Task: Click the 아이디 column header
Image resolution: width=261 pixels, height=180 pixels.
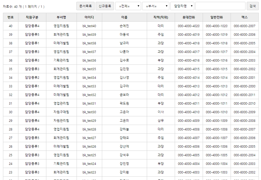Action: point(89,17)
